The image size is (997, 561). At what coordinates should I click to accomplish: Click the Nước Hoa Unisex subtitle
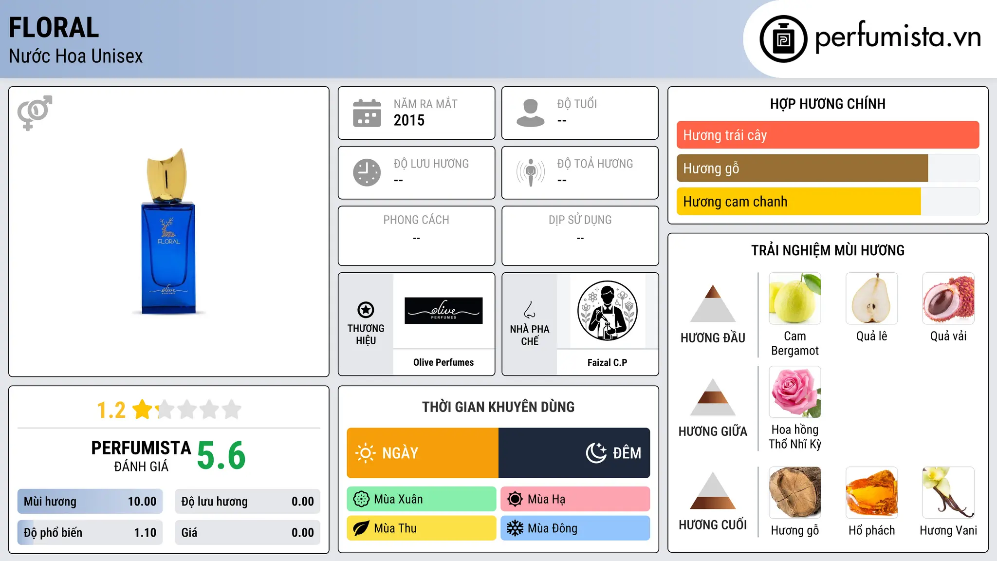click(x=76, y=56)
